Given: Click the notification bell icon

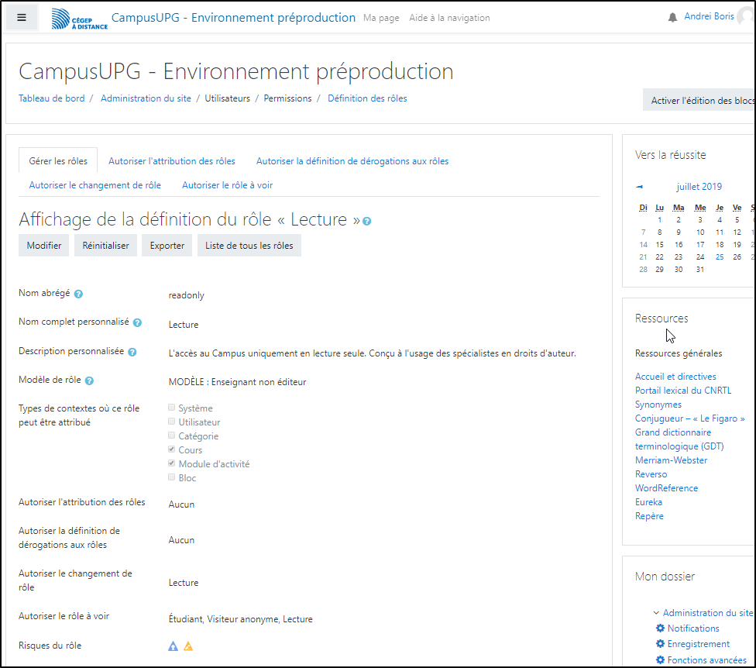Looking at the screenshot, I should pos(672,18).
